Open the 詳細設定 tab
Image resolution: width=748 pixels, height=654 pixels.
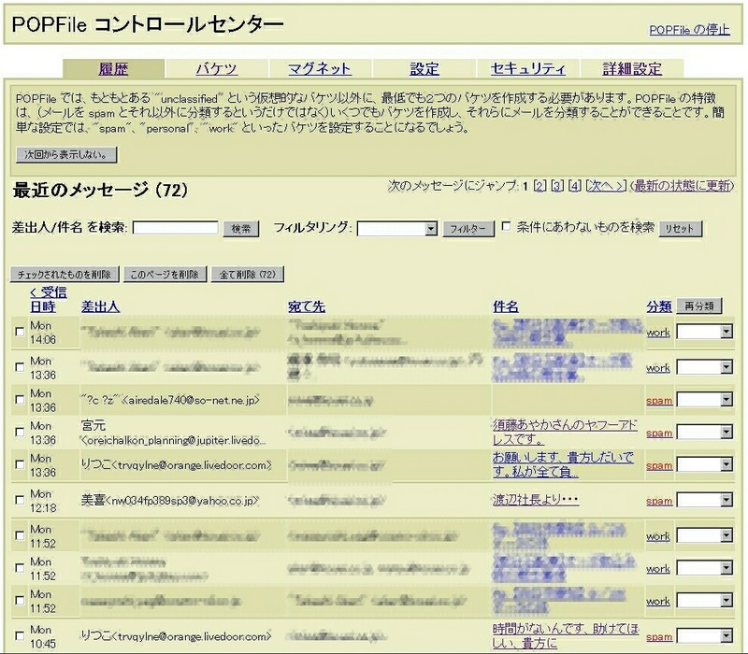(632, 69)
